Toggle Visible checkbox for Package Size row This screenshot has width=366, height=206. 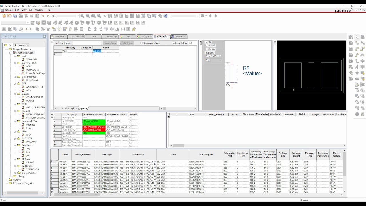[130, 118]
